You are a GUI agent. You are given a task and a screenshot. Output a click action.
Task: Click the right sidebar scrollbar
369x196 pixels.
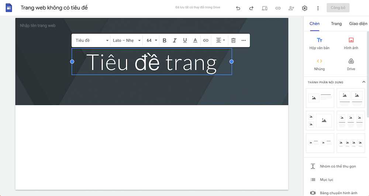coord(368,74)
